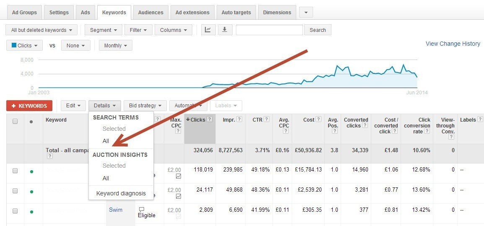Check the checkbox for the first keyword row

[x=15, y=171]
